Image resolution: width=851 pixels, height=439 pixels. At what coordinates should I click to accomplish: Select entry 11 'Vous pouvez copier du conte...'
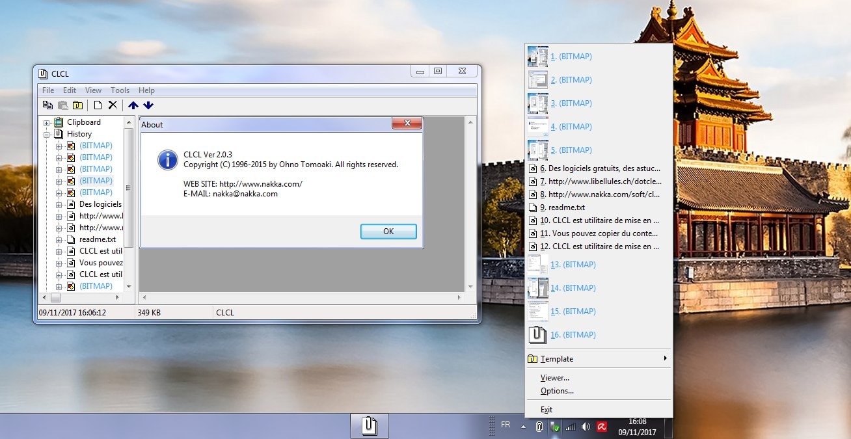click(x=599, y=233)
